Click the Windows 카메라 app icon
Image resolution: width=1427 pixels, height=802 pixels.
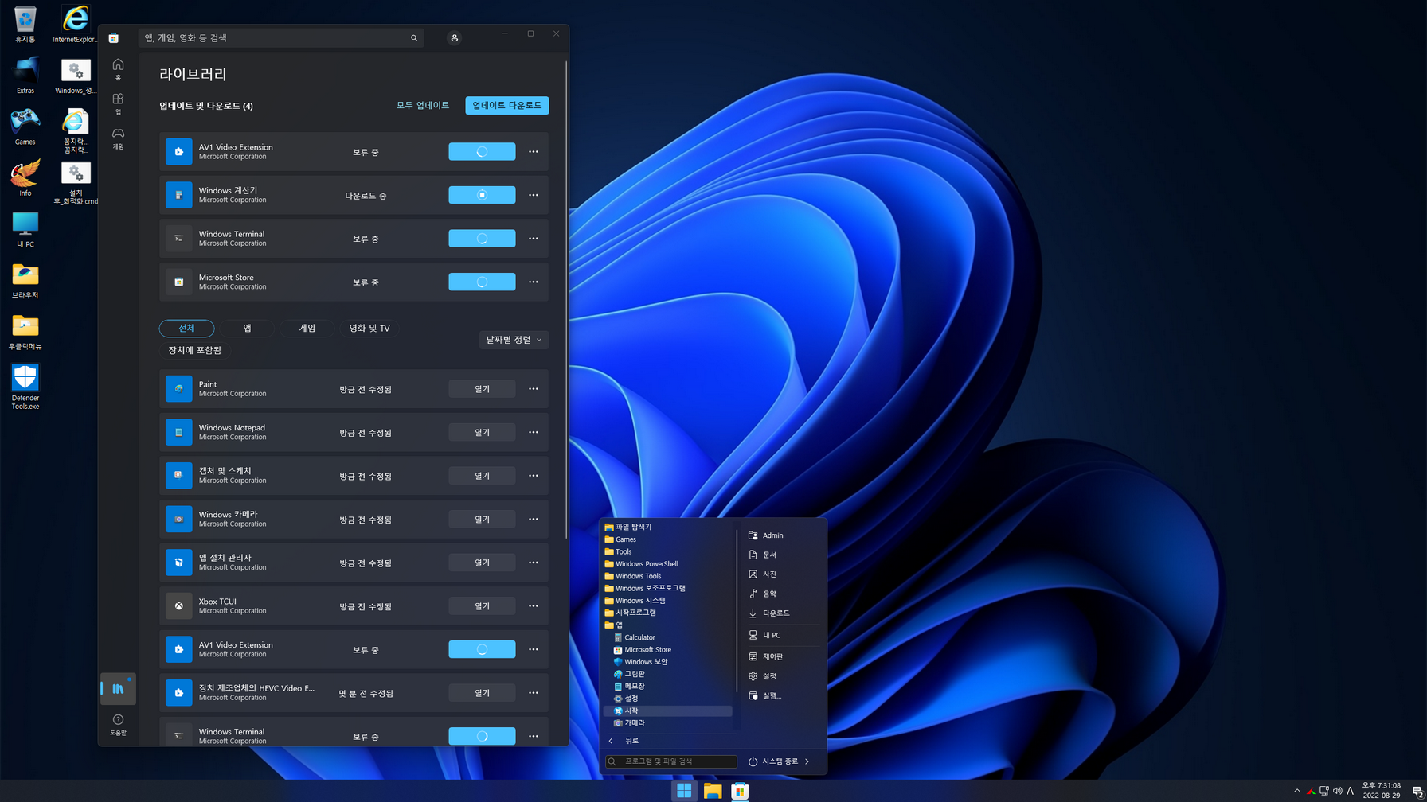[x=178, y=519]
